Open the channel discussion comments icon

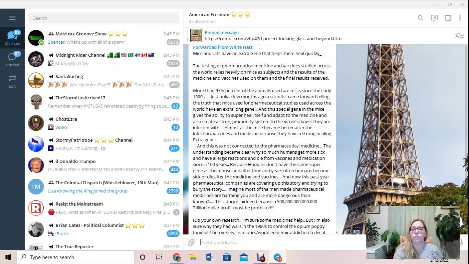pyautogui.click(x=434, y=18)
